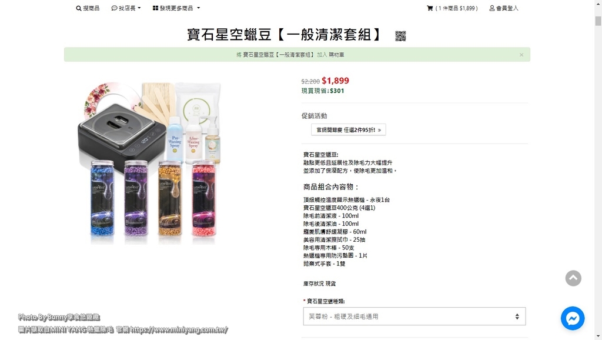Open the 寶石星空蠟種類 select box

click(414, 316)
